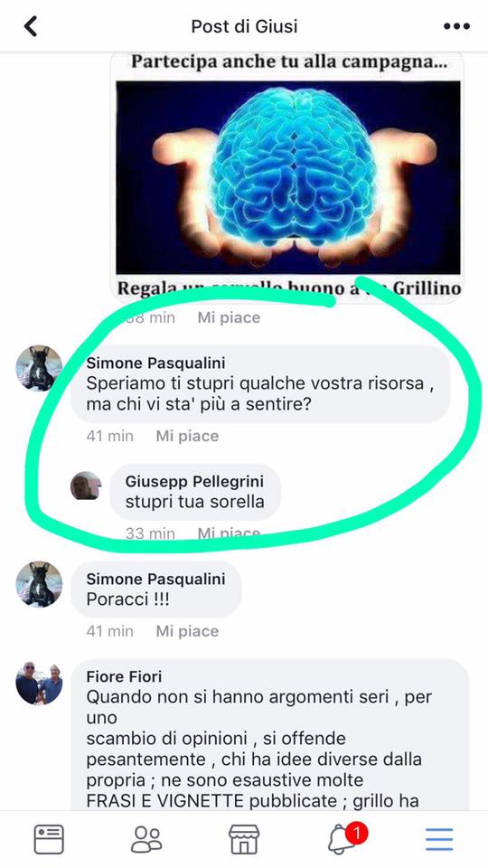Like Simone's 'Speriamo ti stupri' comment
Image resolution: width=488 pixels, height=868 pixels.
coord(187,436)
